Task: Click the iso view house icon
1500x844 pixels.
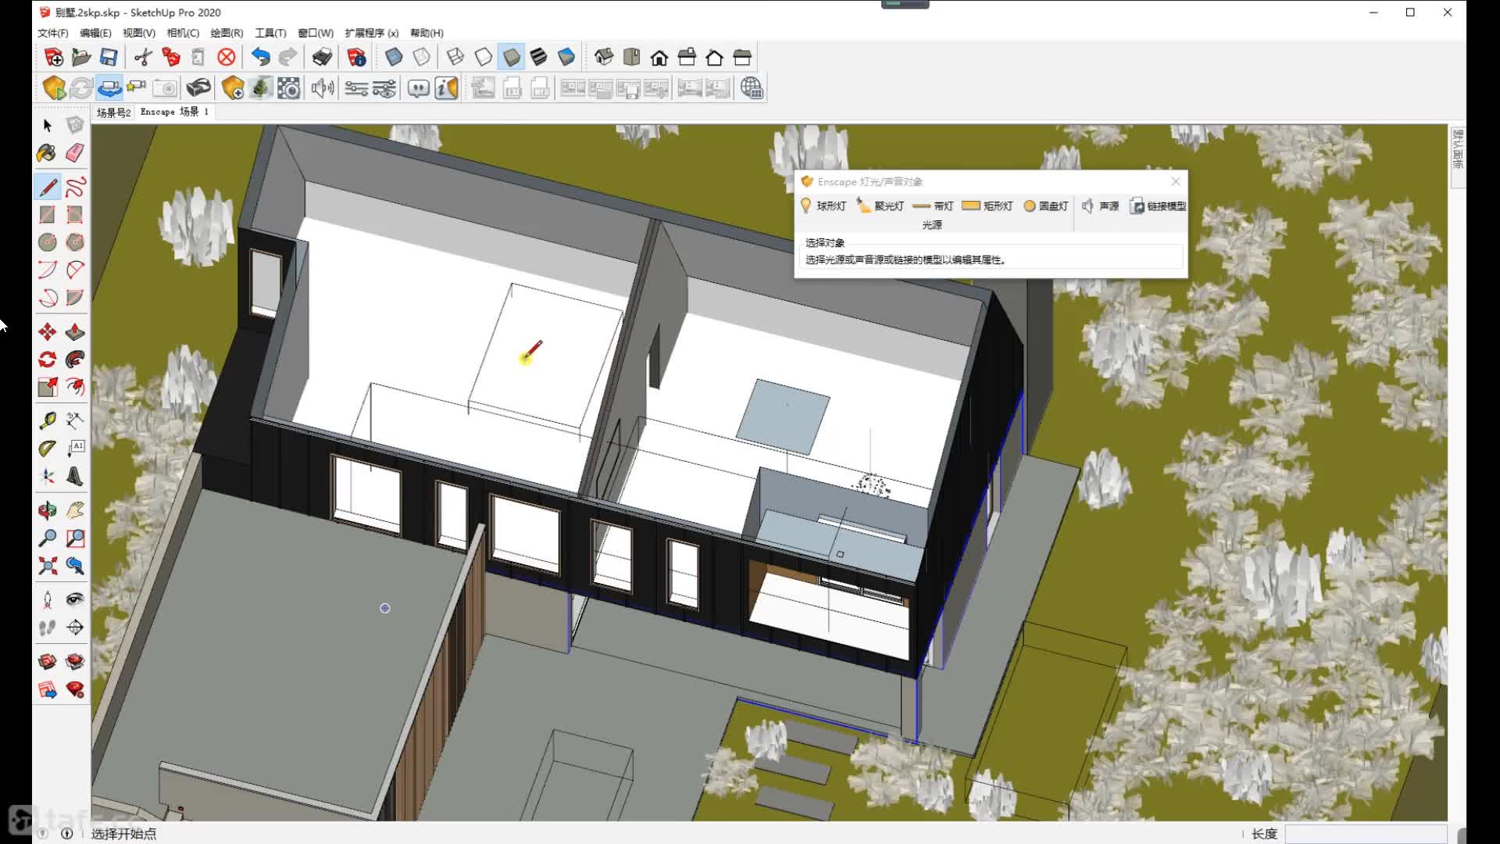Action: click(x=604, y=57)
